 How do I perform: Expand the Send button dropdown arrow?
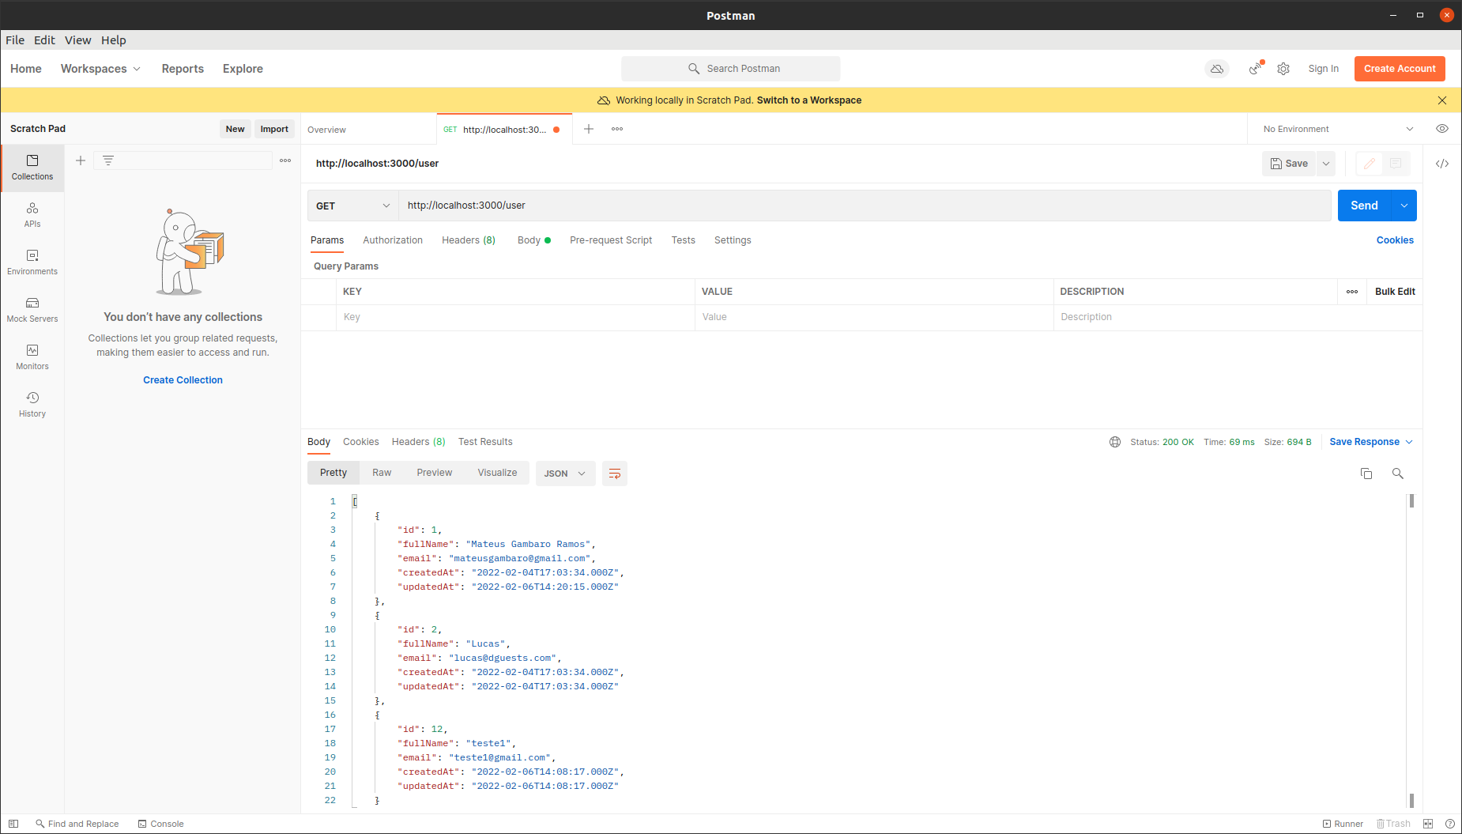pos(1404,206)
